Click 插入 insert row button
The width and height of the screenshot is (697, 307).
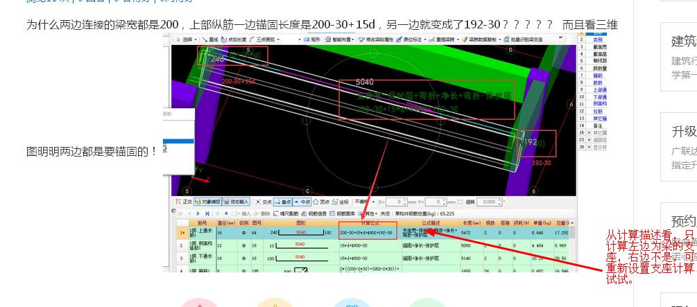coord(242,213)
